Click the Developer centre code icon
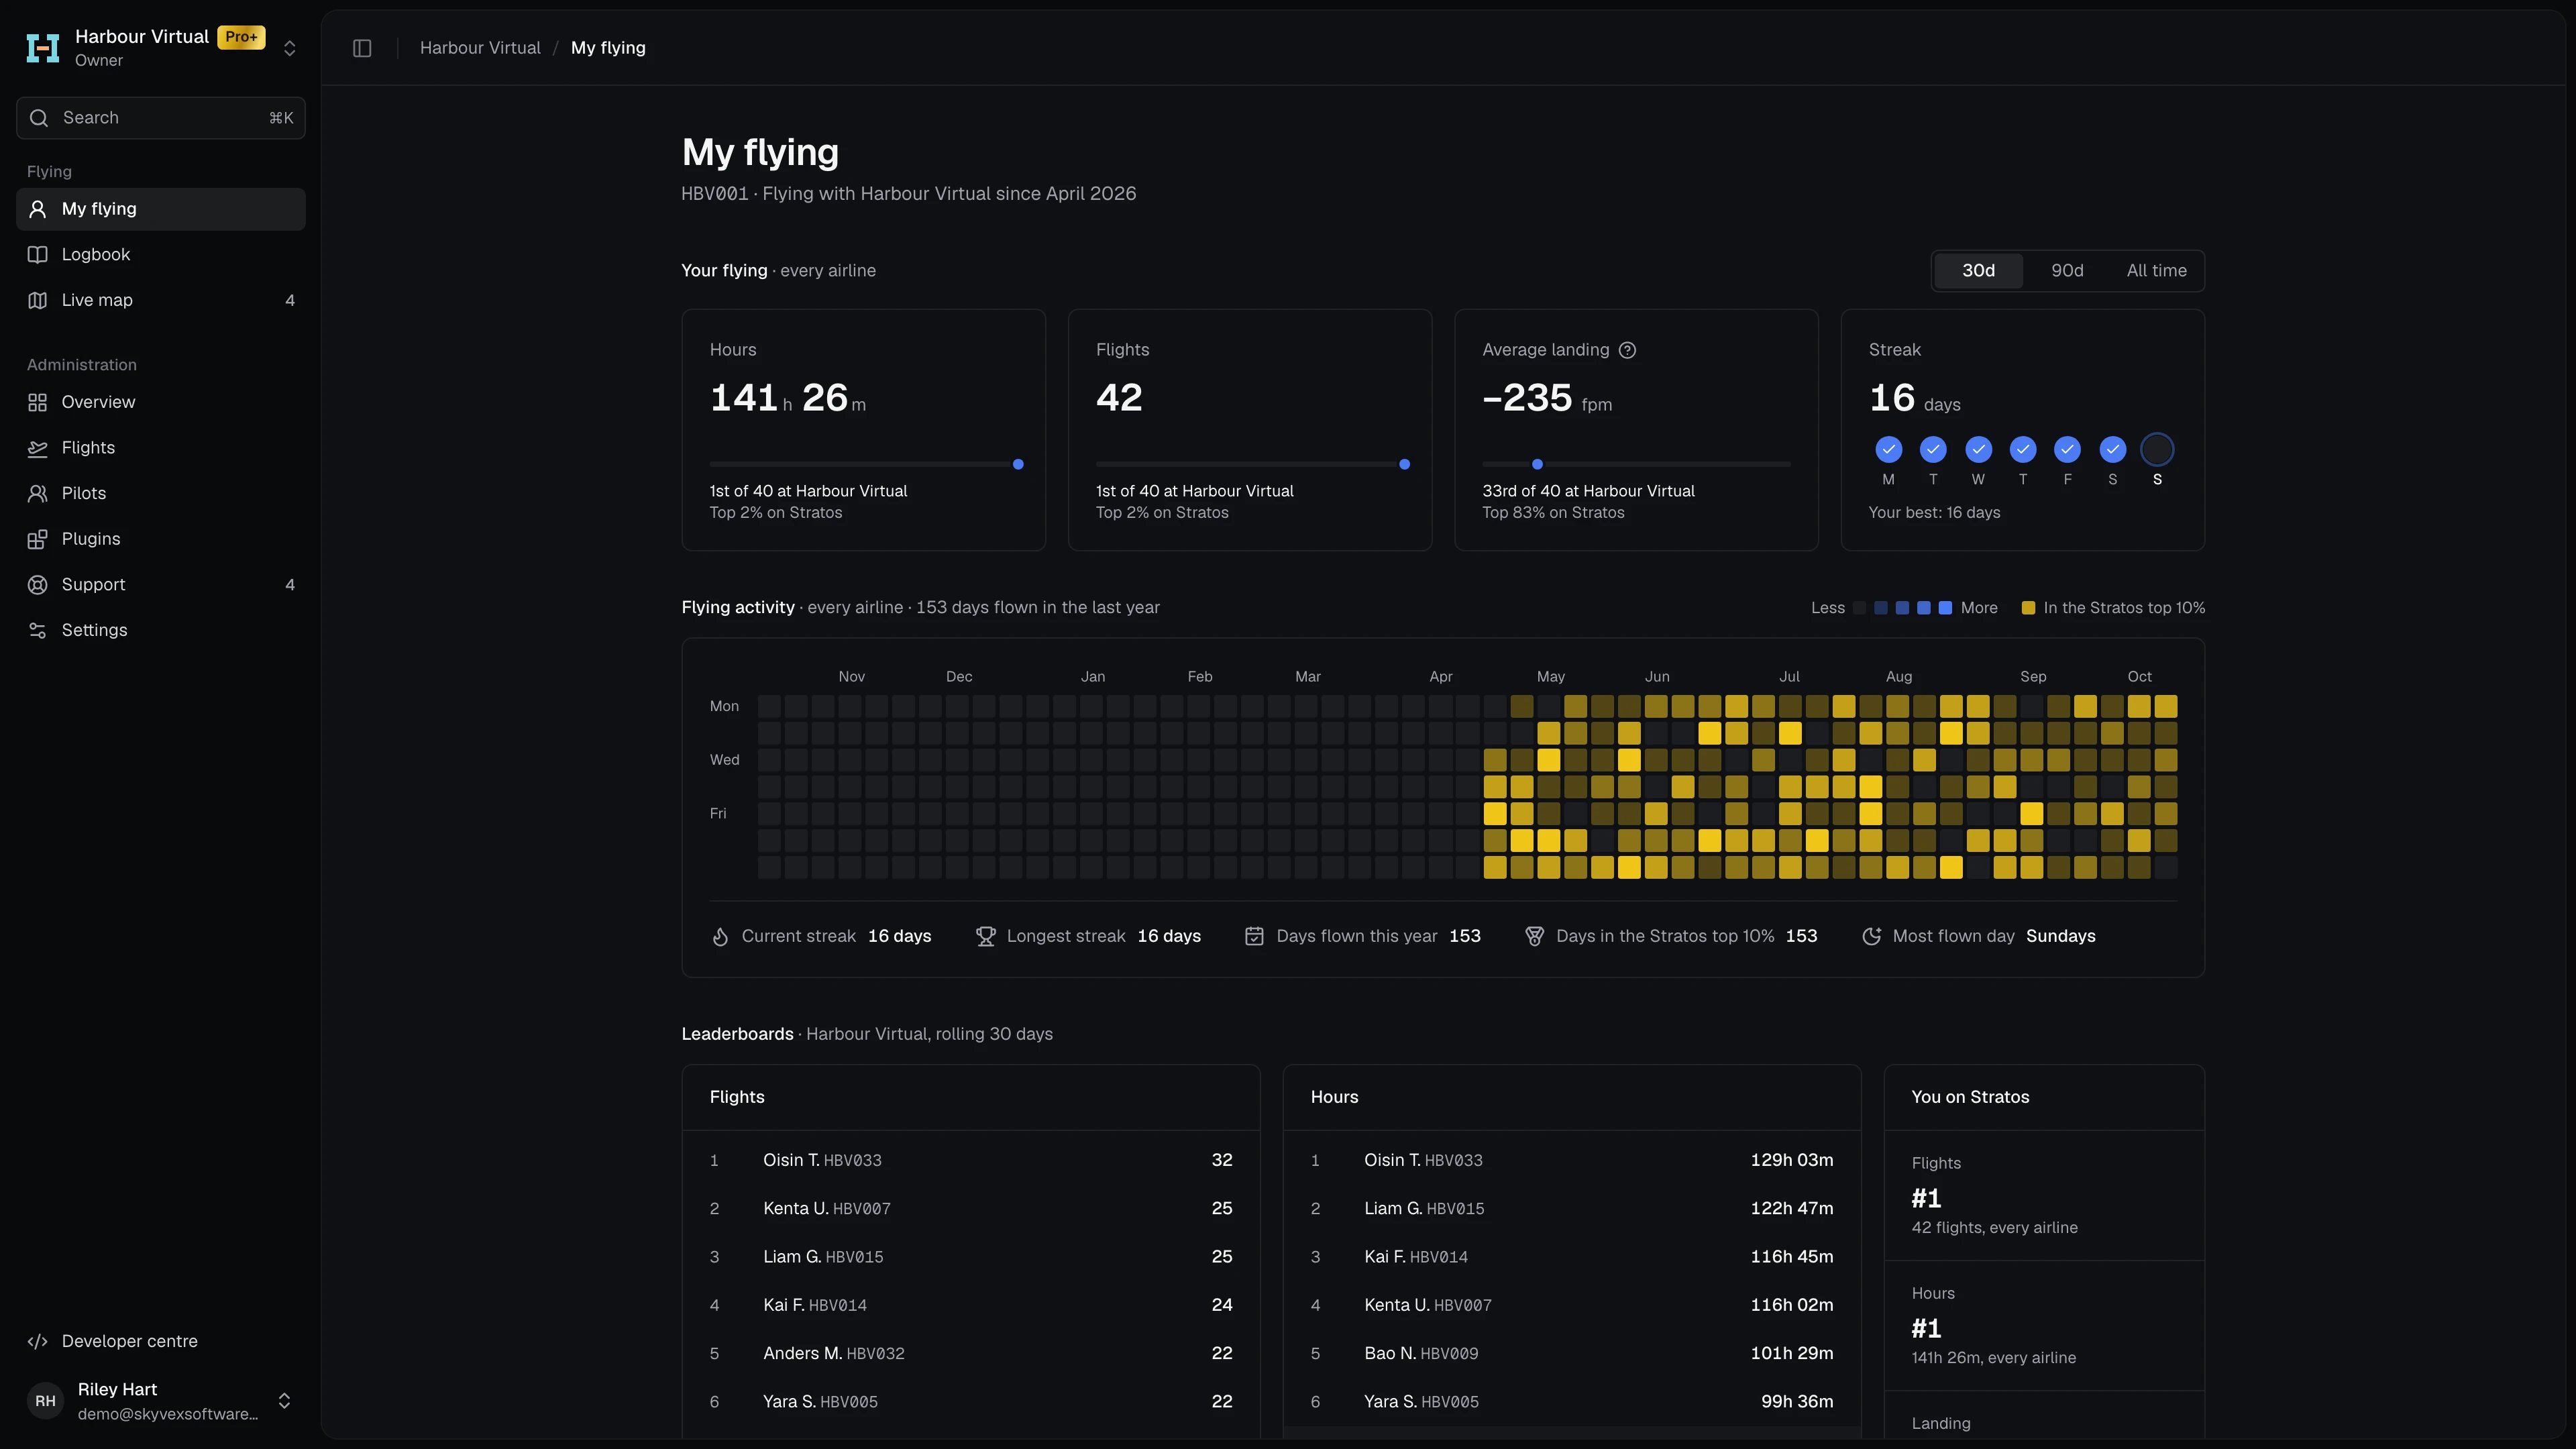This screenshot has width=2576, height=1449. coord(38,1341)
